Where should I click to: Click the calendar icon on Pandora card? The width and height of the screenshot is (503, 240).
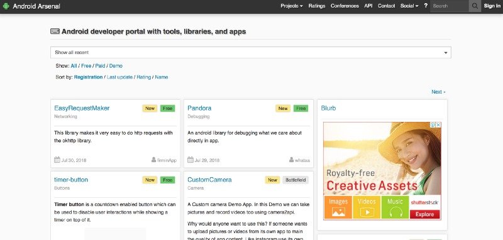[191, 160]
